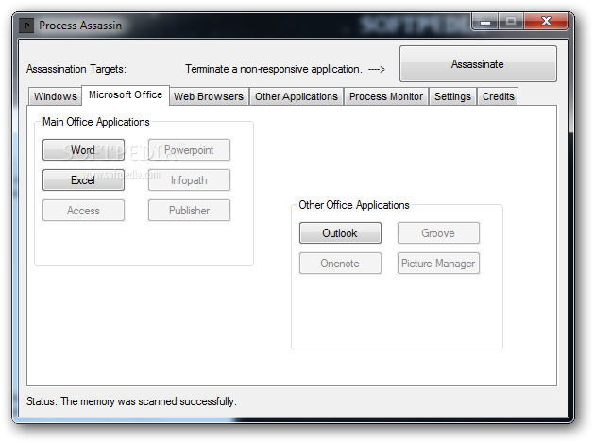This screenshot has height=443, width=594.
Task: Click the Process Assassin title bar icon
Action: coord(26,26)
